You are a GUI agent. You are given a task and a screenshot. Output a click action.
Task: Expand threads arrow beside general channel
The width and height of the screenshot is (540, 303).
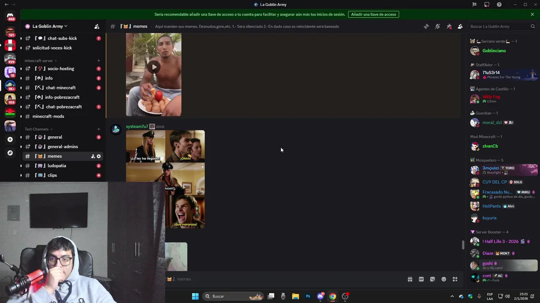21,137
